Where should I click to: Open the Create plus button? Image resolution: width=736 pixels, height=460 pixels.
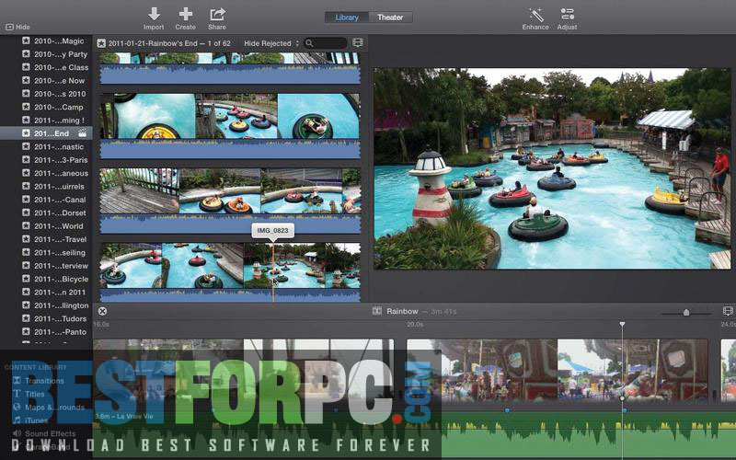tap(186, 14)
